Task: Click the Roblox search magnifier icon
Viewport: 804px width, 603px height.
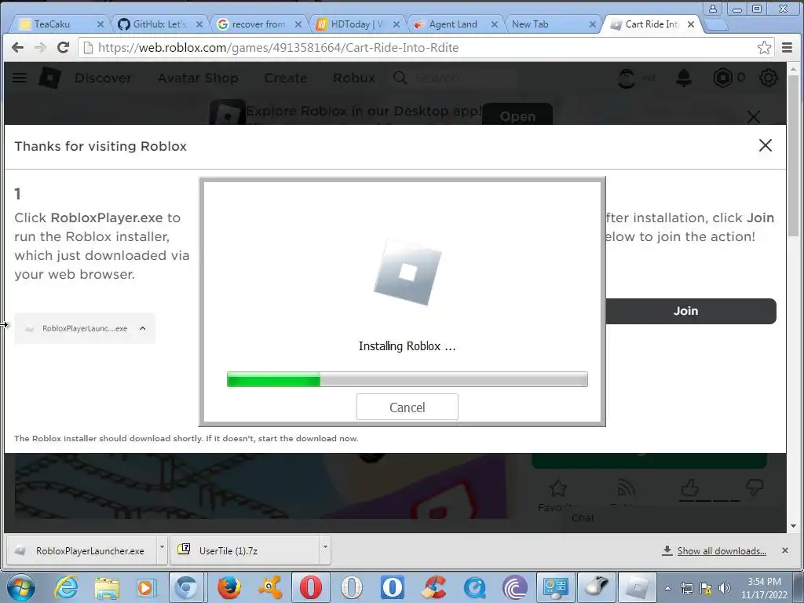Action: (400, 78)
